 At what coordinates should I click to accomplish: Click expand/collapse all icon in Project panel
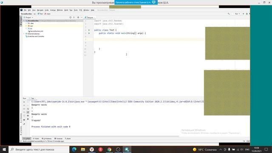tap(74, 17)
